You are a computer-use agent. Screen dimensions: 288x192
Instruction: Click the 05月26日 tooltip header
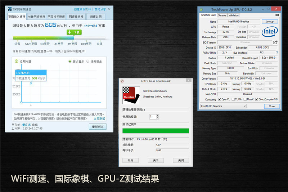(31, 73)
